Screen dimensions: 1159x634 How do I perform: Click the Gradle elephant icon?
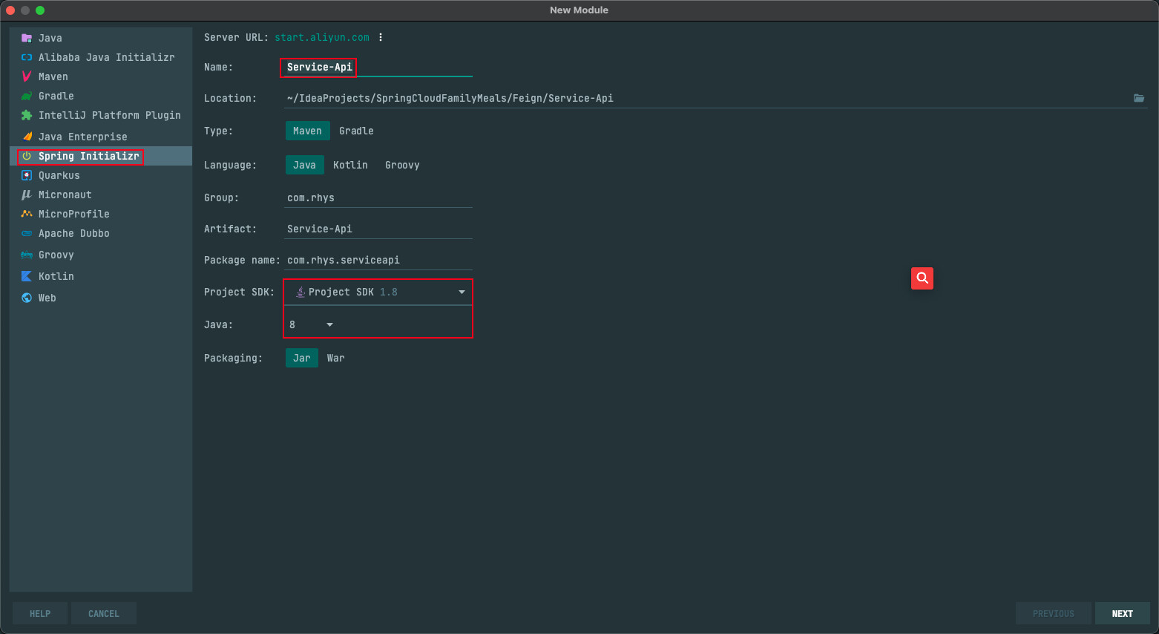27,96
